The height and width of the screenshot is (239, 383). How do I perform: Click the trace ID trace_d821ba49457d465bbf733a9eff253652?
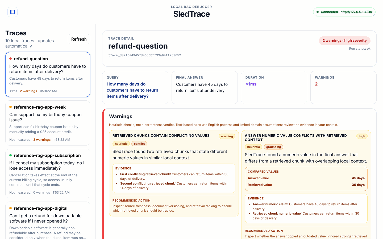tap(145, 56)
